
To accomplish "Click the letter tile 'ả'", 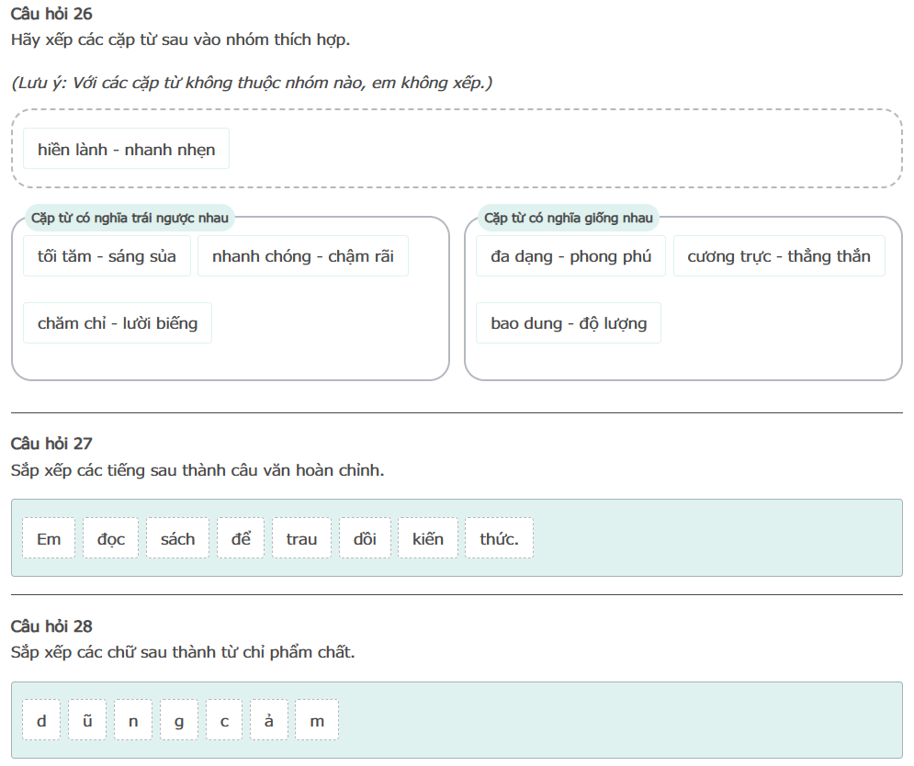I will tap(269, 721).
